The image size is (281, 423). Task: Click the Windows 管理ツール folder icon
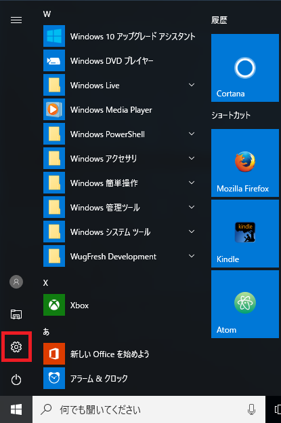pyautogui.click(x=54, y=207)
